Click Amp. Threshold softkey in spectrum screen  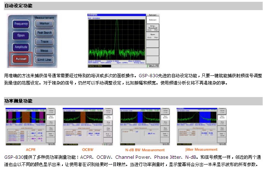coord(152,28)
